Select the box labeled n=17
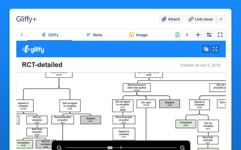The height and width of the screenshot is (150, 241). point(59,75)
